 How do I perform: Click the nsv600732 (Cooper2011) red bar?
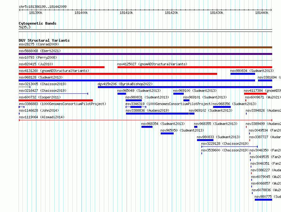pyautogui.click(x=56, y=100)
